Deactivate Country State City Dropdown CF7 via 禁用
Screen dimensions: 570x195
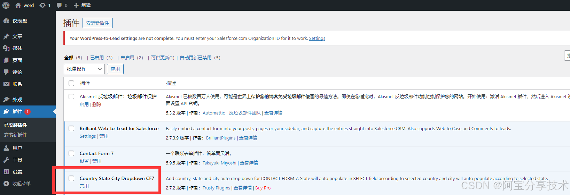tap(84, 186)
